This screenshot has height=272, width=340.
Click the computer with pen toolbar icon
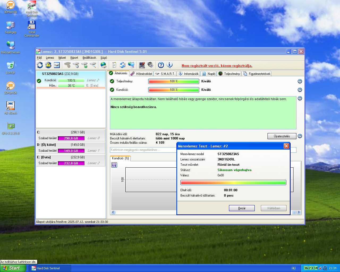point(142,65)
